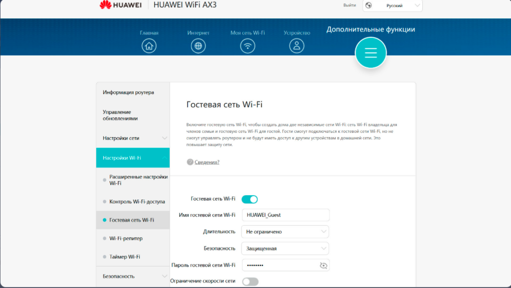Expand Настройки сети in the sidebar

click(133, 138)
